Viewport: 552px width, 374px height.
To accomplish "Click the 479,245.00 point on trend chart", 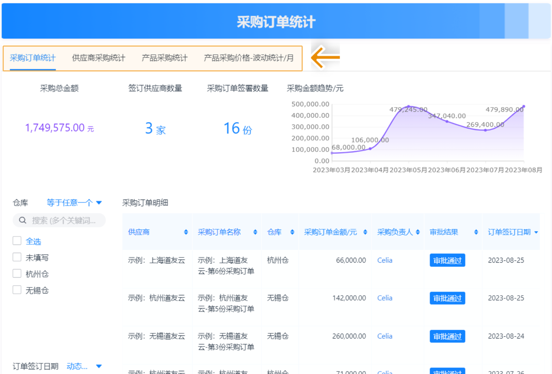I will [x=408, y=107].
